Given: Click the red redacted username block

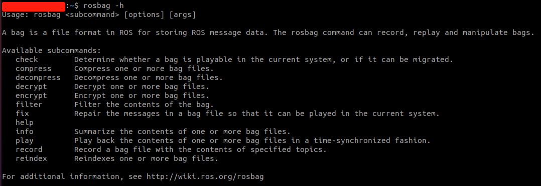Looking at the screenshot, I should click(33, 6).
